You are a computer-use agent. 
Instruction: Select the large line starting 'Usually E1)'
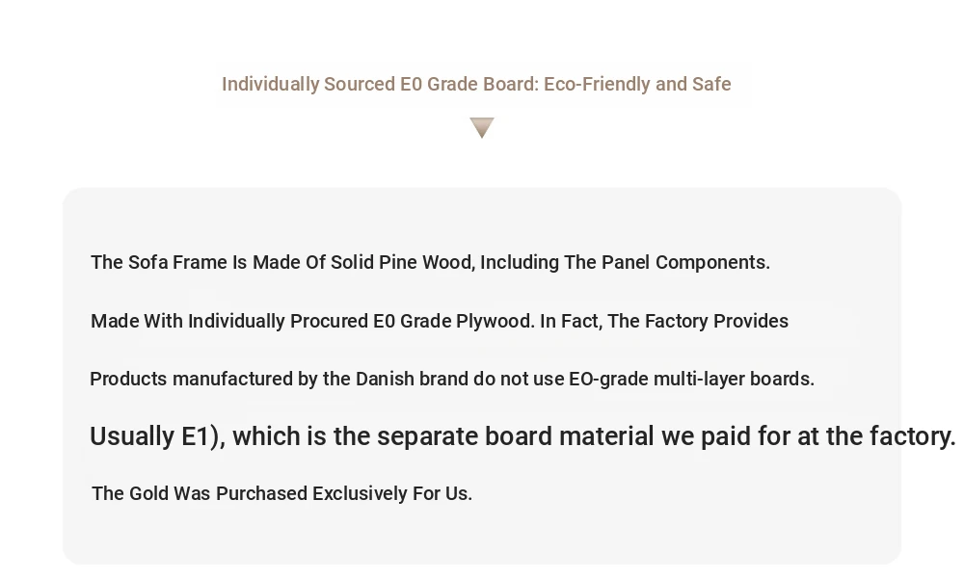click(522, 436)
